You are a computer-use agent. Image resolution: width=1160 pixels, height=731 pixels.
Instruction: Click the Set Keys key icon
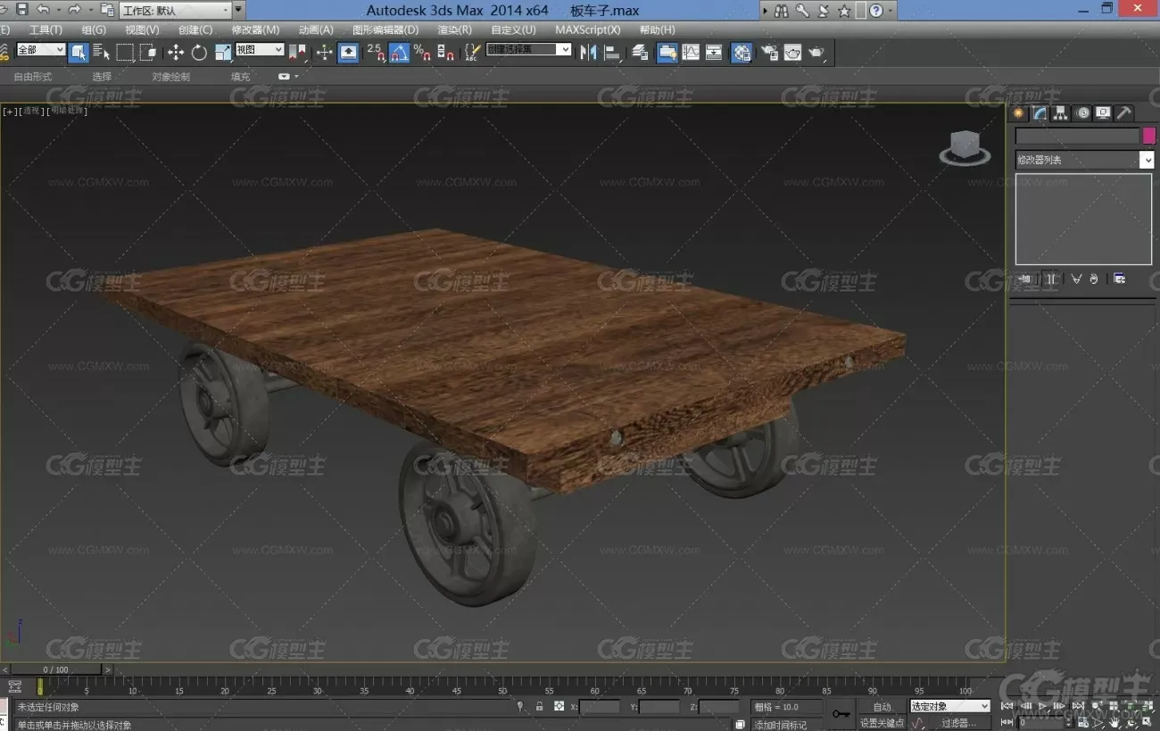841,713
